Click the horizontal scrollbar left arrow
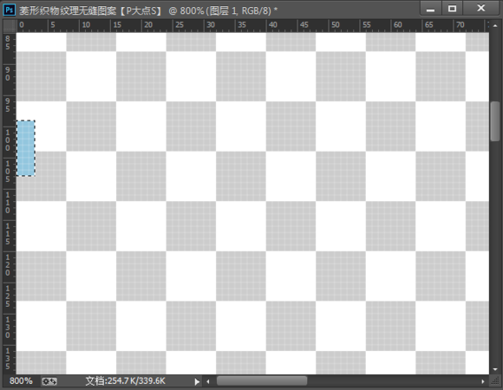This screenshot has height=390, width=503. coord(208,381)
